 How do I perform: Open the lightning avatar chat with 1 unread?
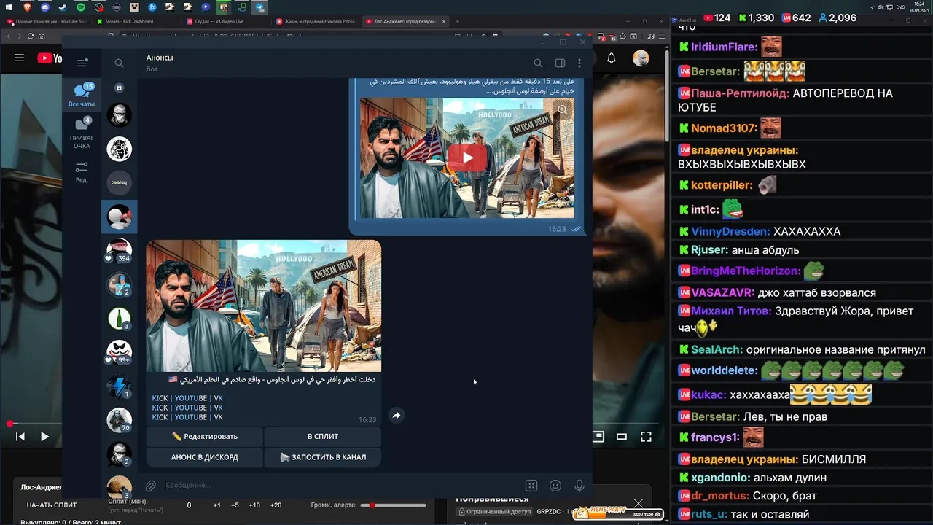[119, 386]
